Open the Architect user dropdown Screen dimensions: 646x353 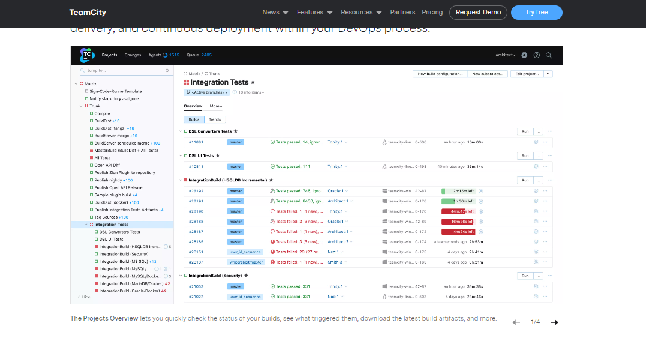pos(506,55)
